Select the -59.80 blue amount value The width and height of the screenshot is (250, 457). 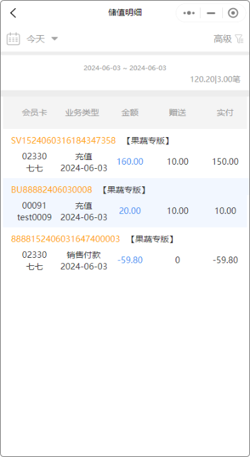(130, 261)
